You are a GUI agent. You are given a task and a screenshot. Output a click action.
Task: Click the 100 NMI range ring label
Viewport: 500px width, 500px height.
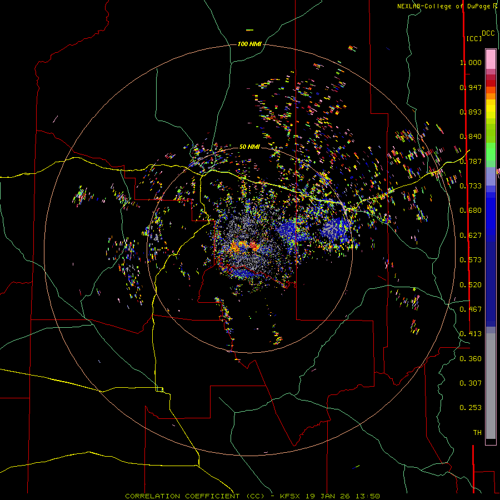(249, 44)
